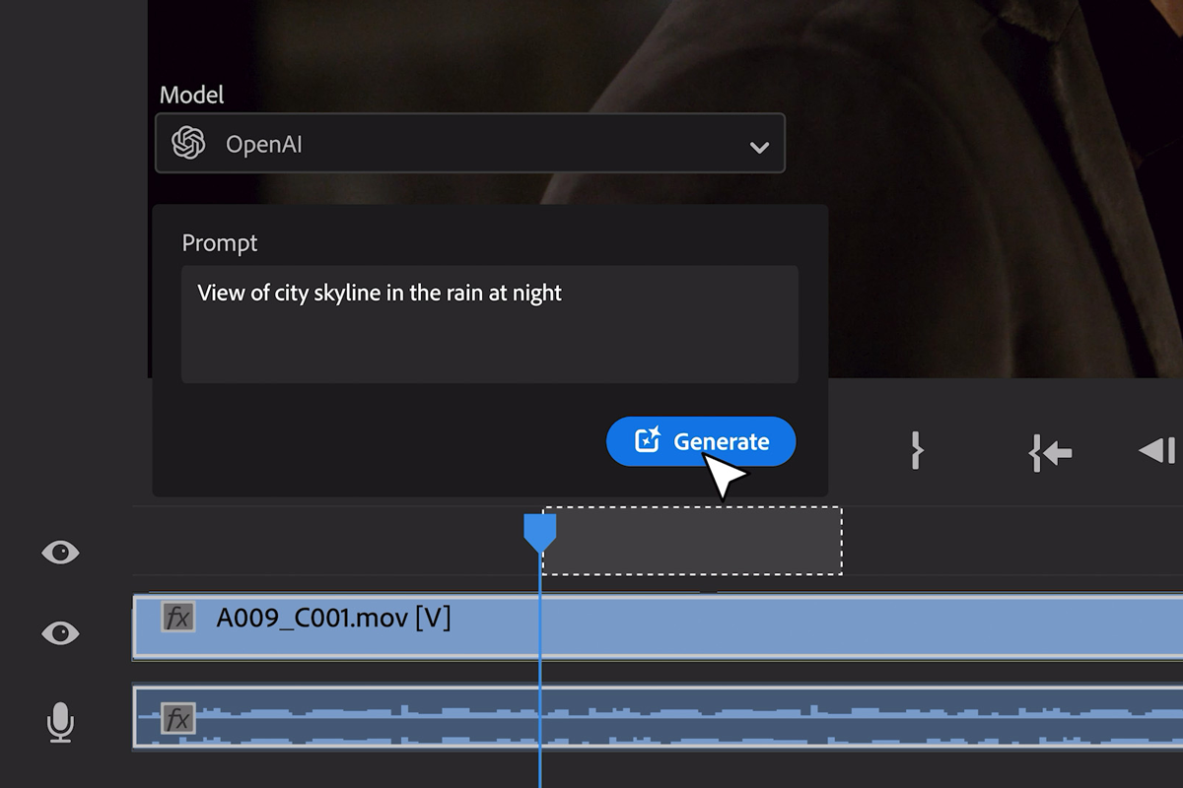
Task: Open the Model dropdown
Action: 470,144
